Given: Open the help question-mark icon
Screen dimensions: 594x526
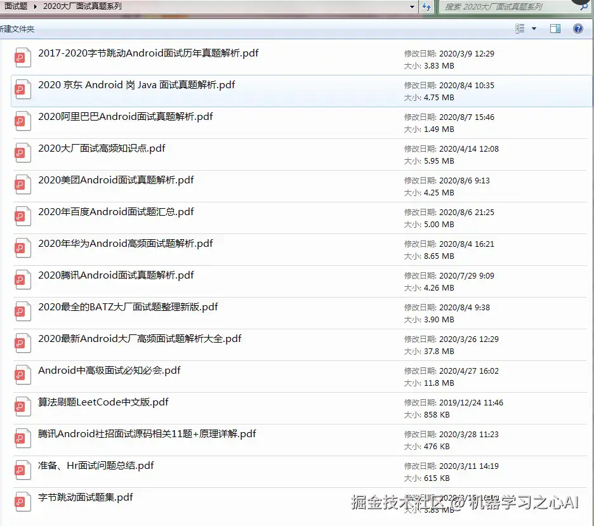Looking at the screenshot, I should click(577, 29).
